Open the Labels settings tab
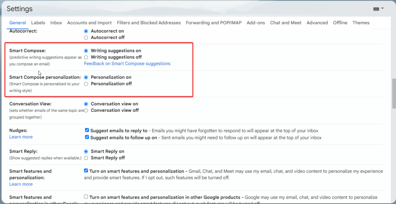Image resolution: width=396 pixels, height=204 pixels. (38, 23)
